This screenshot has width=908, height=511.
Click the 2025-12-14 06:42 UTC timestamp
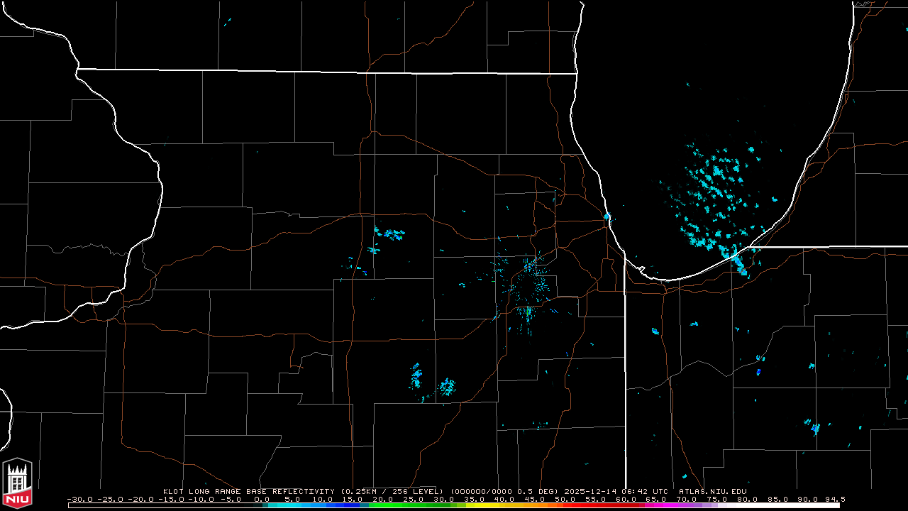pos(626,491)
